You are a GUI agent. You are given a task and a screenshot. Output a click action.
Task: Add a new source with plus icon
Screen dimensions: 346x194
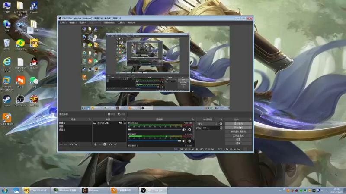pyautogui.click(x=95, y=144)
